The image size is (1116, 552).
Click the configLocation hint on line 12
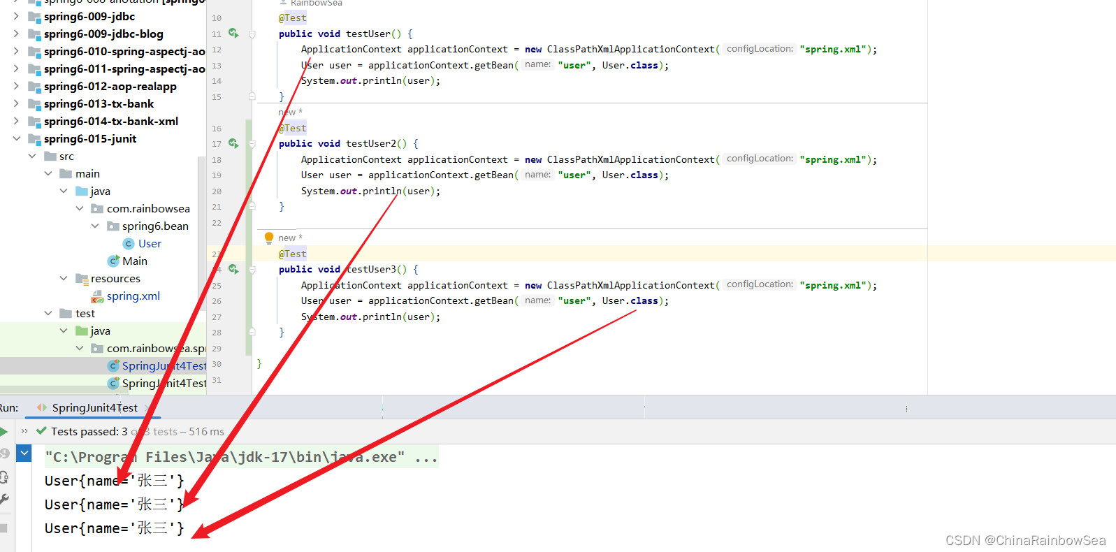tap(760, 49)
